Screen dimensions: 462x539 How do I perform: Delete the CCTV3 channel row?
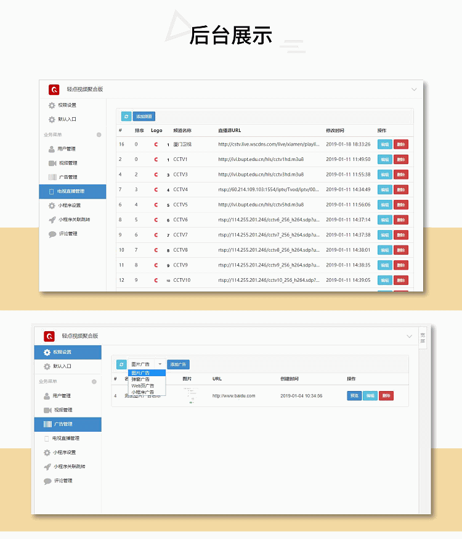point(401,175)
